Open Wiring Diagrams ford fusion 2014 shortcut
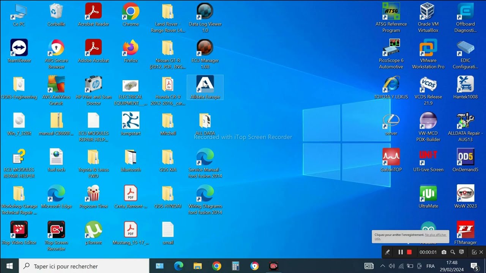This screenshot has width=486, height=273. (x=205, y=200)
